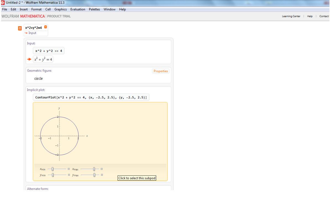Click the orange minus icon beside x^2+y^2=4
Viewport: 330px width, 199px height.
click(x=45, y=27)
